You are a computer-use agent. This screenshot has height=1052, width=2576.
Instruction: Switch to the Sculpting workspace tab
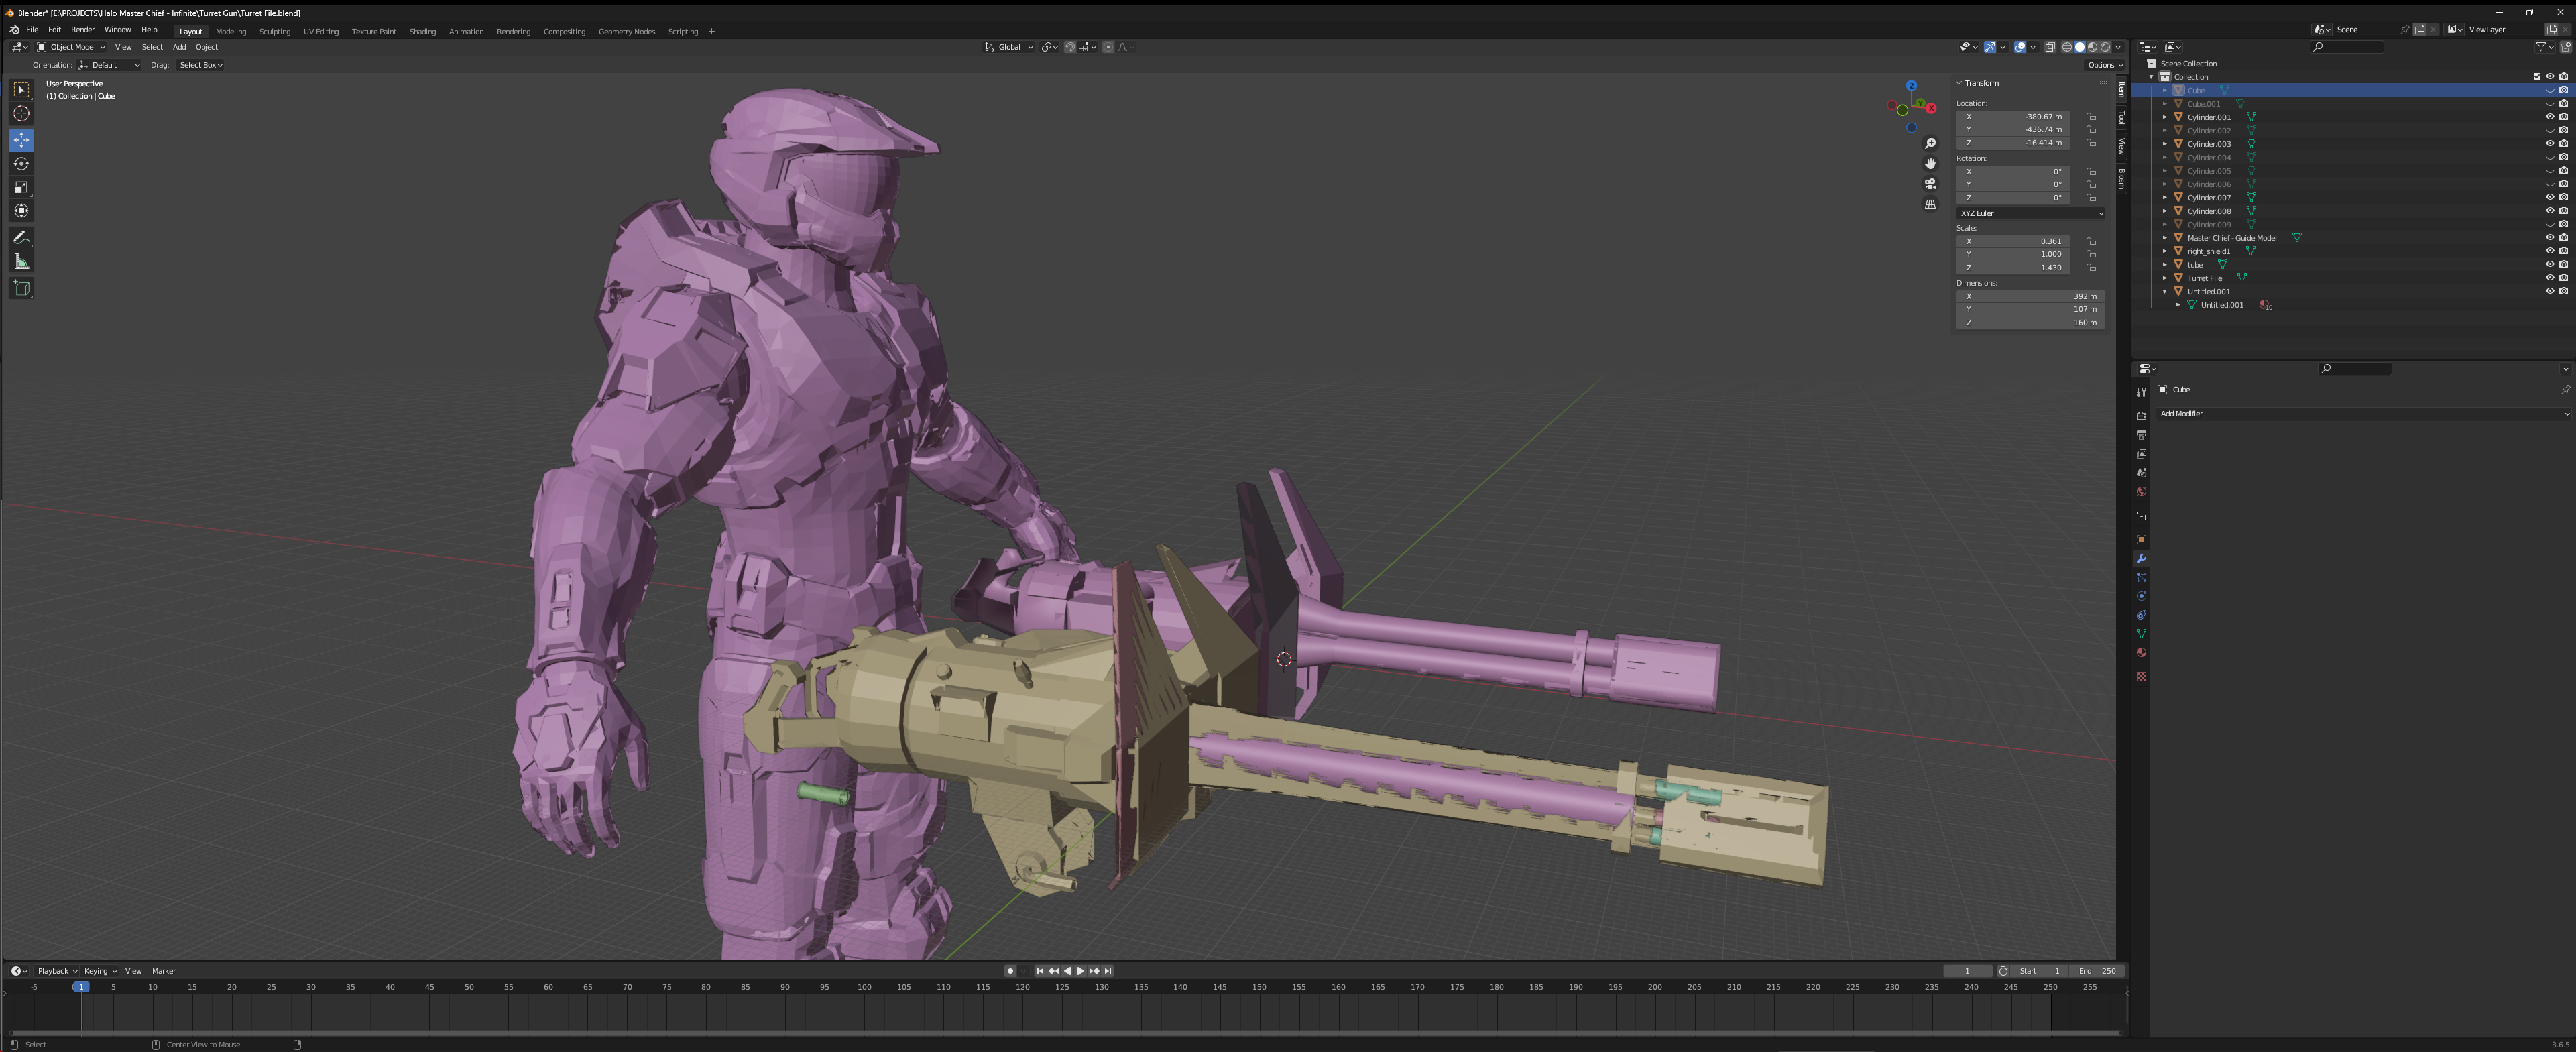(274, 31)
